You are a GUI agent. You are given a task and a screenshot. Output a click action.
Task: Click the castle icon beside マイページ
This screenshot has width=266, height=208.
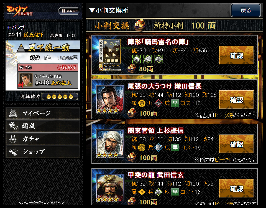[13, 113]
